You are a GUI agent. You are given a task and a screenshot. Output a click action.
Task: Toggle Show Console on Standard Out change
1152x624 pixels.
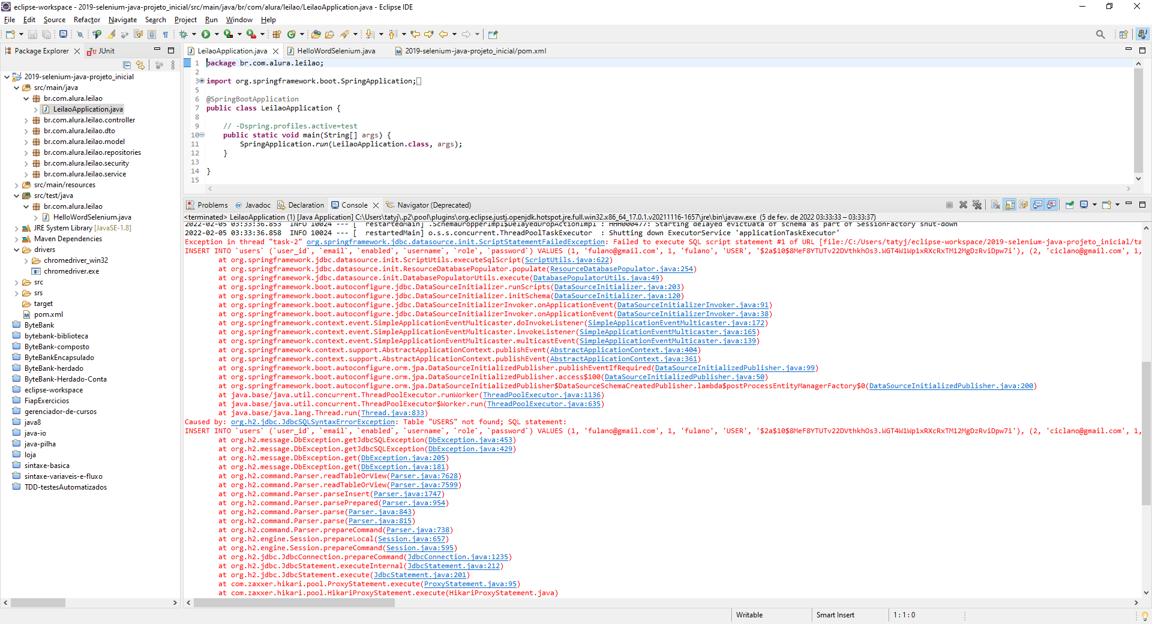point(1038,205)
